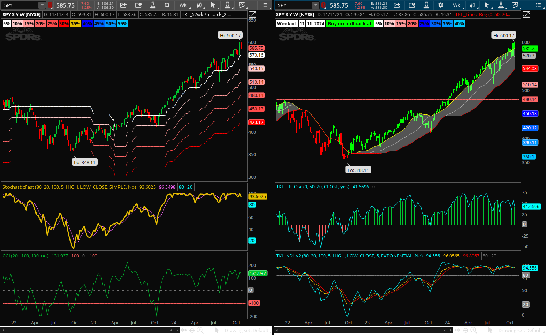Open the candlestick chart style menu in the right chart
The height and width of the screenshot is (335, 546).
(x=473, y=5)
